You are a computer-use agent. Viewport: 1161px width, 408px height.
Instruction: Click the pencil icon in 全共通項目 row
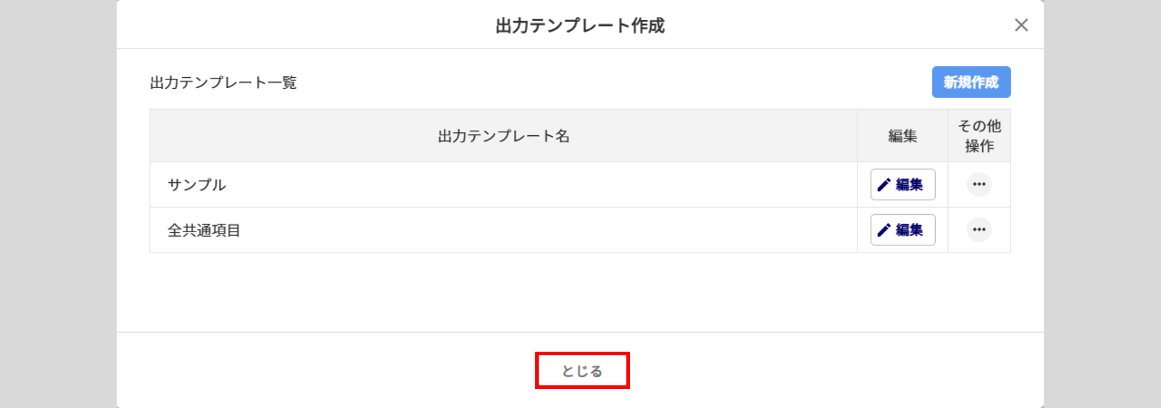pos(884,230)
